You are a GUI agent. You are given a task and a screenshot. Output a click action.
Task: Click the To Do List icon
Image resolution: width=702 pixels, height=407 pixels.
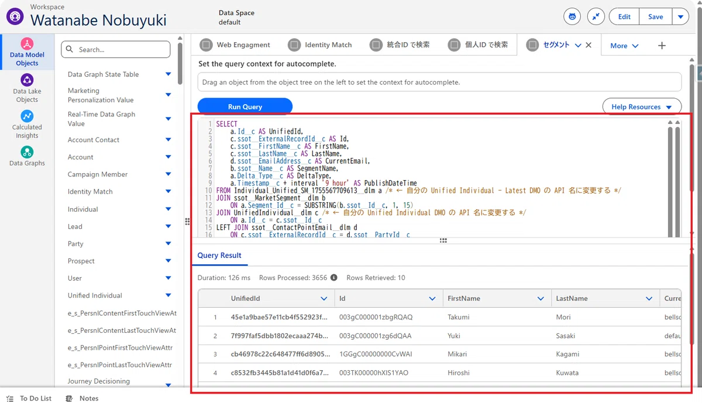tap(10, 398)
